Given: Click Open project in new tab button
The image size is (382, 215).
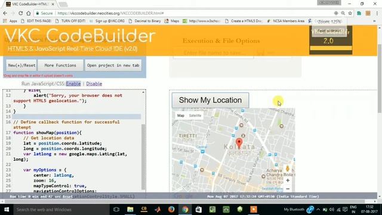Looking at the screenshot, I should pyautogui.click(x=113, y=65).
